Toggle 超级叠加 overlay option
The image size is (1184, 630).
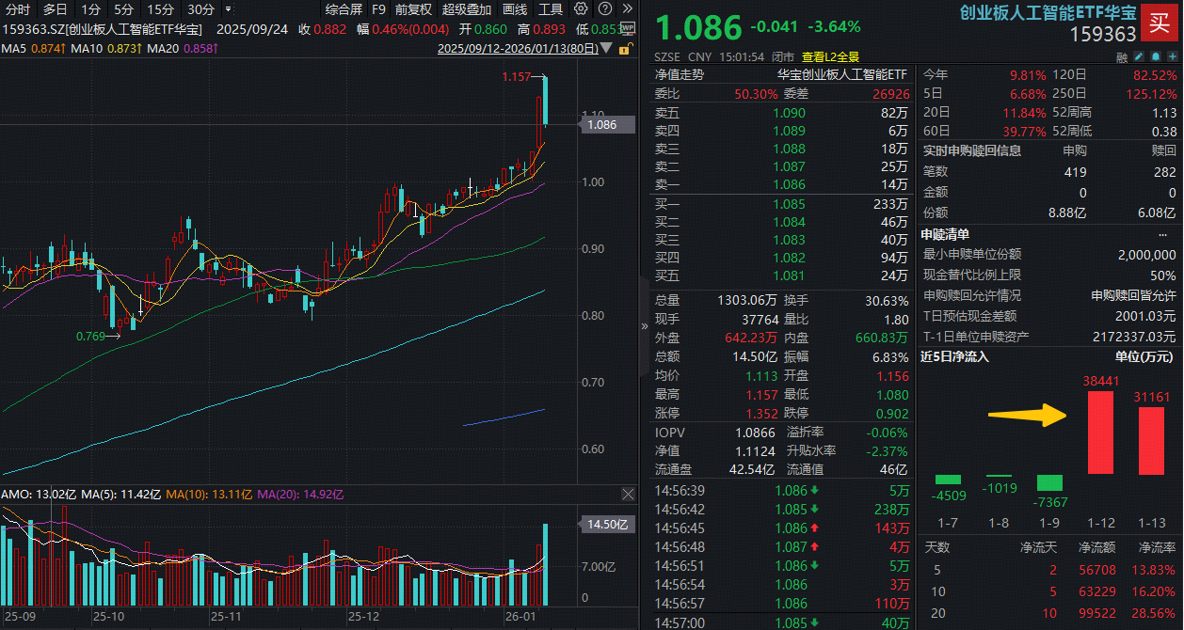point(467,9)
